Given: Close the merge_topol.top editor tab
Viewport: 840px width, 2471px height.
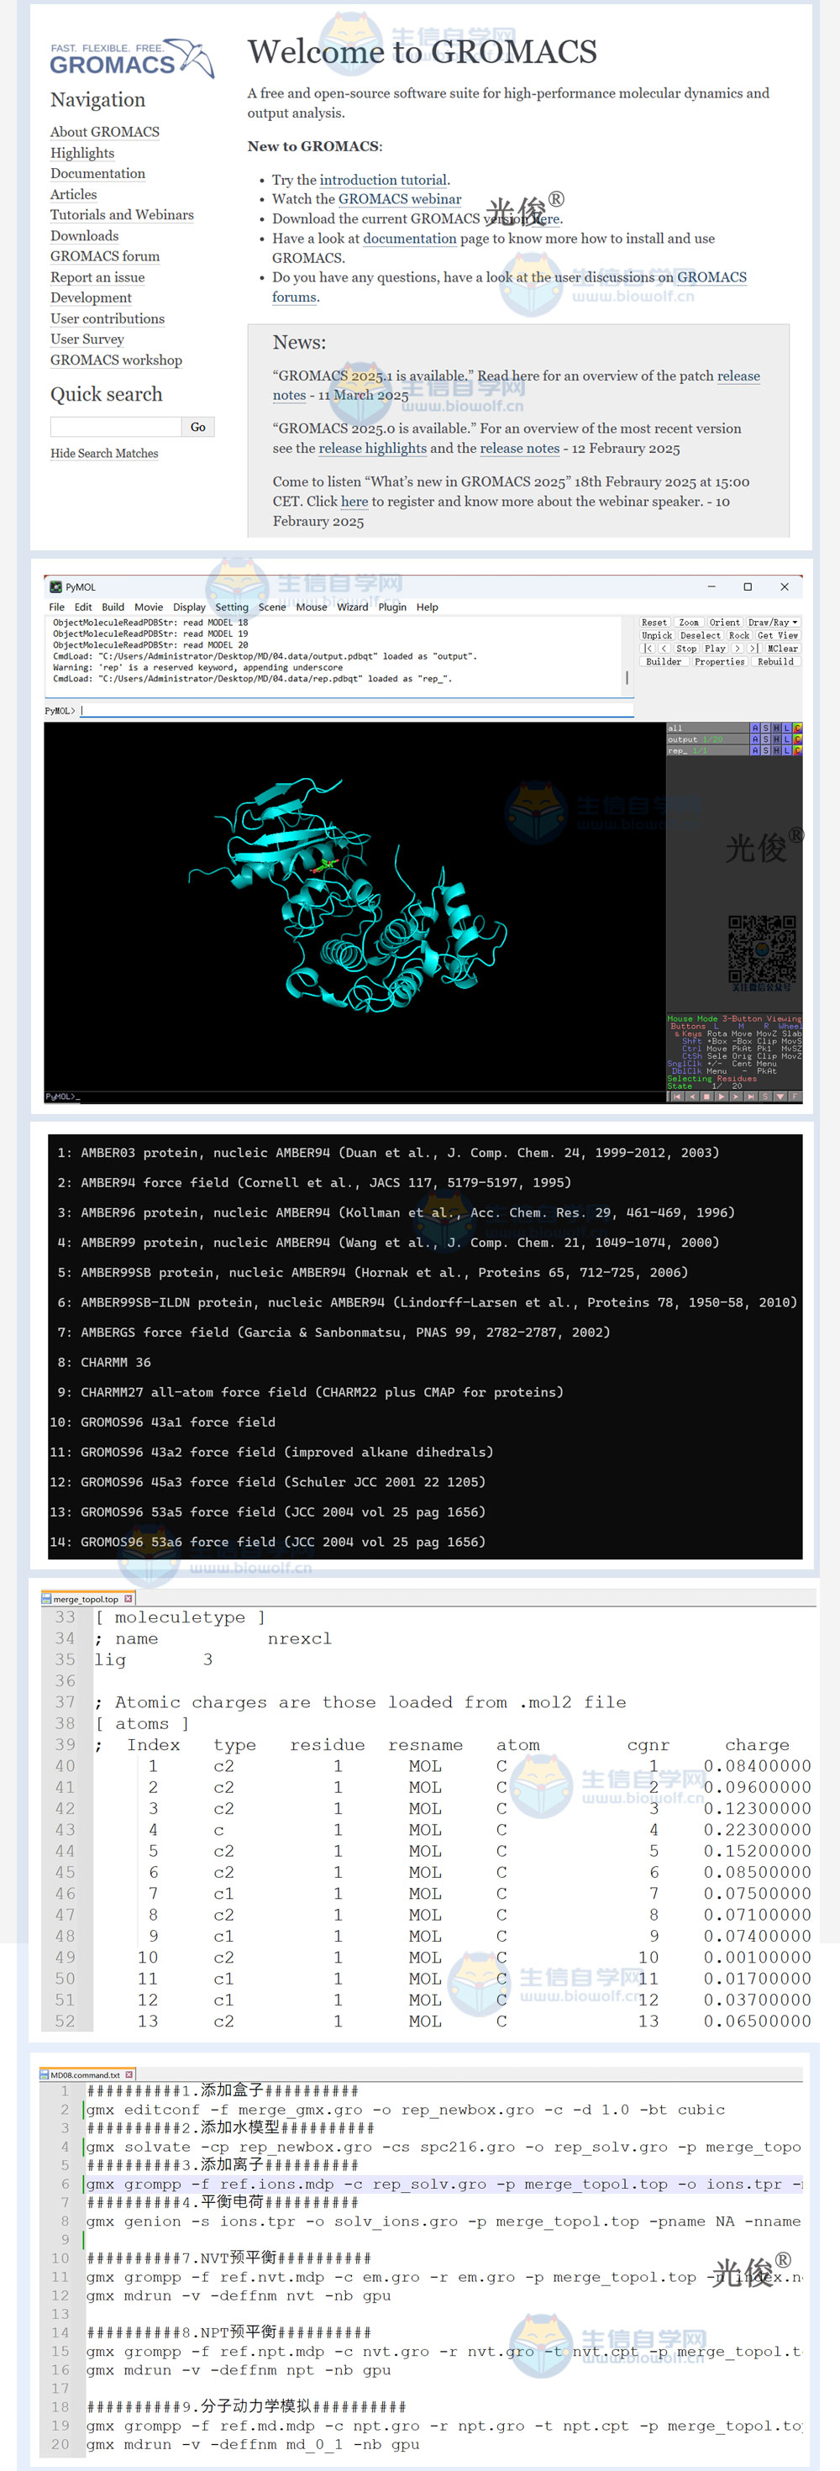Looking at the screenshot, I should [128, 1599].
